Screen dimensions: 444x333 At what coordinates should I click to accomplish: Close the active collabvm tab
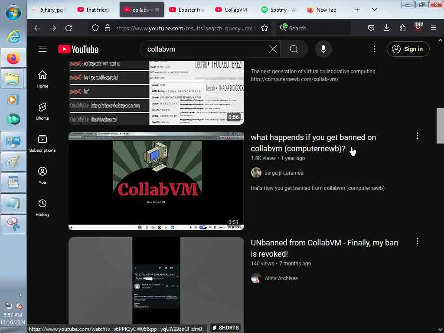[157, 10]
